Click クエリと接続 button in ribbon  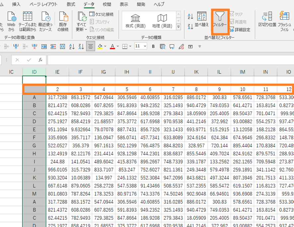(x=102, y=14)
